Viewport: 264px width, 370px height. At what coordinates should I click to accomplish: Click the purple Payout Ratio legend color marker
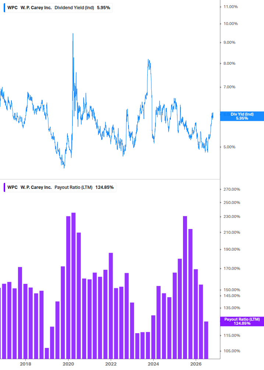click(4, 187)
